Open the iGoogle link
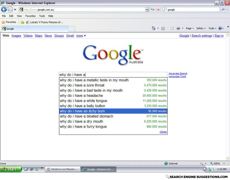Viewport: 230px width, 180px height. [x=184, y=36]
